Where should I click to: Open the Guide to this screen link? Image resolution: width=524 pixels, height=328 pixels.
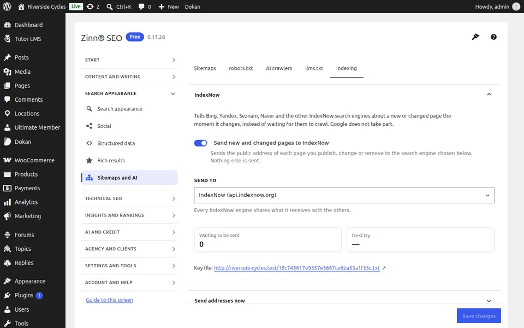tap(109, 300)
